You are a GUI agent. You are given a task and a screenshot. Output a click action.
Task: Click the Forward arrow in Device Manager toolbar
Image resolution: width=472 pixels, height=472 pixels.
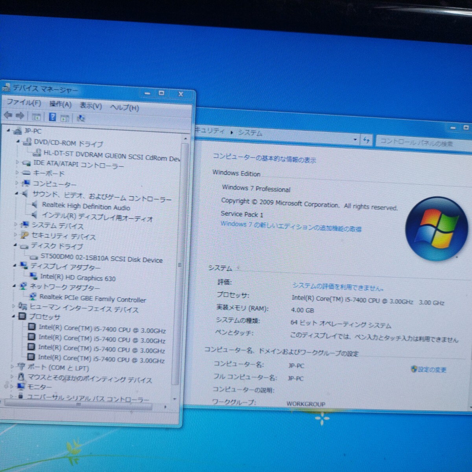[20, 116]
